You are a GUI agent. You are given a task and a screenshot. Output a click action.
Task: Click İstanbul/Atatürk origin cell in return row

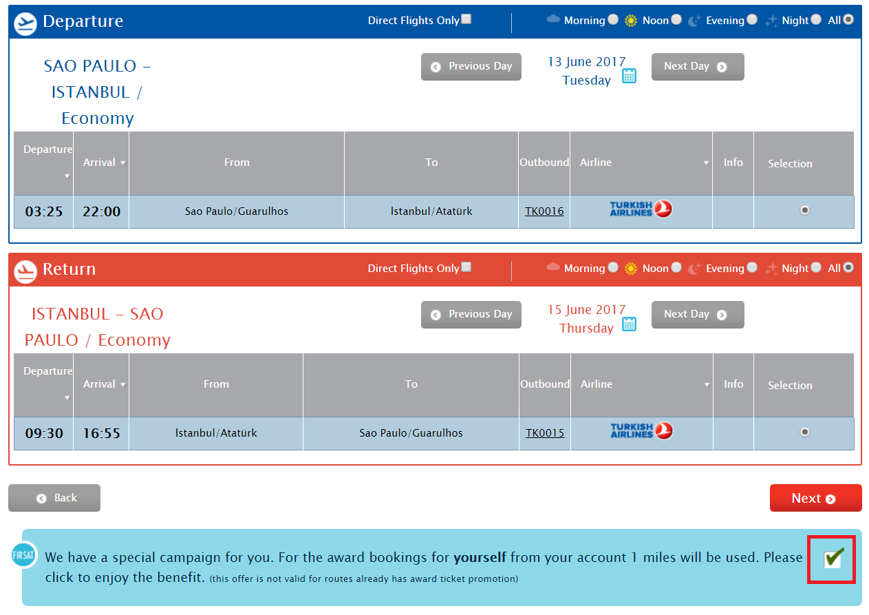click(x=216, y=433)
